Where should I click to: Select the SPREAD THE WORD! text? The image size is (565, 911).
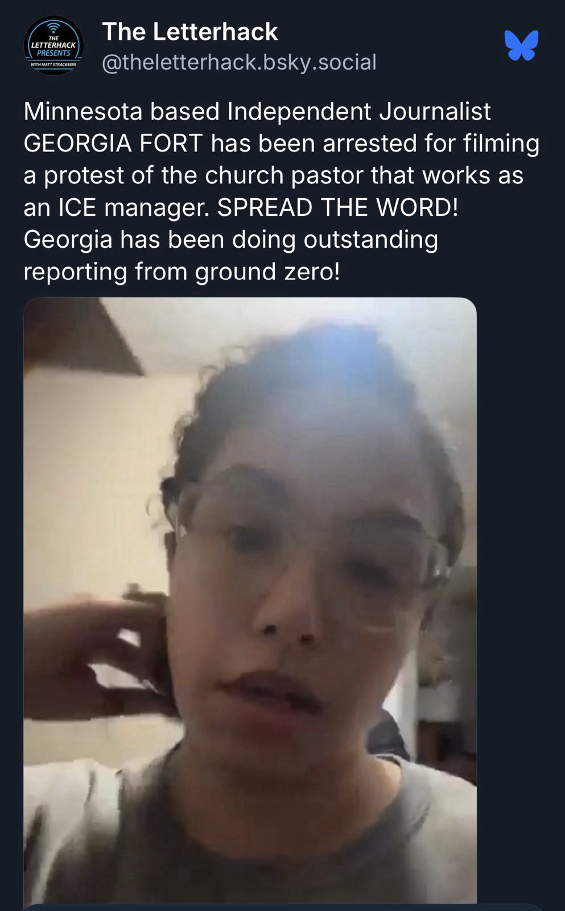coord(338,207)
